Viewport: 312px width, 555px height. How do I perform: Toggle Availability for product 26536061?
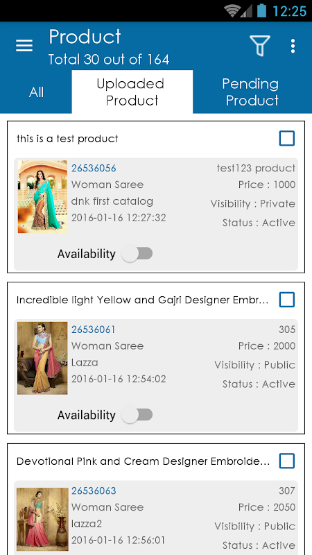click(x=137, y=415)
